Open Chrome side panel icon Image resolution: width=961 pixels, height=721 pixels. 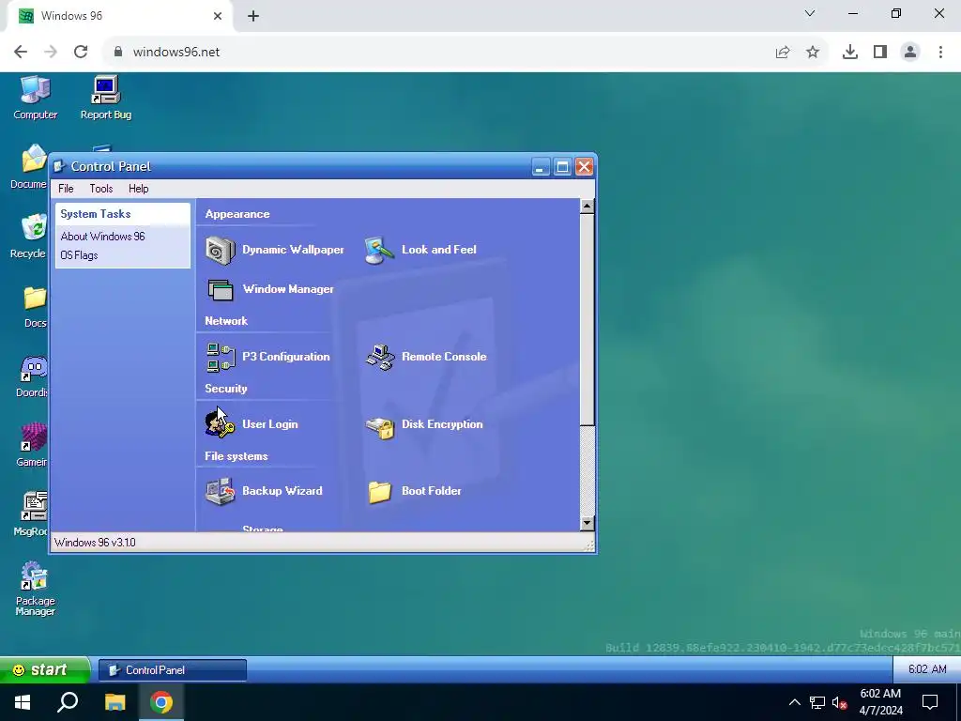tap(880, 53)
